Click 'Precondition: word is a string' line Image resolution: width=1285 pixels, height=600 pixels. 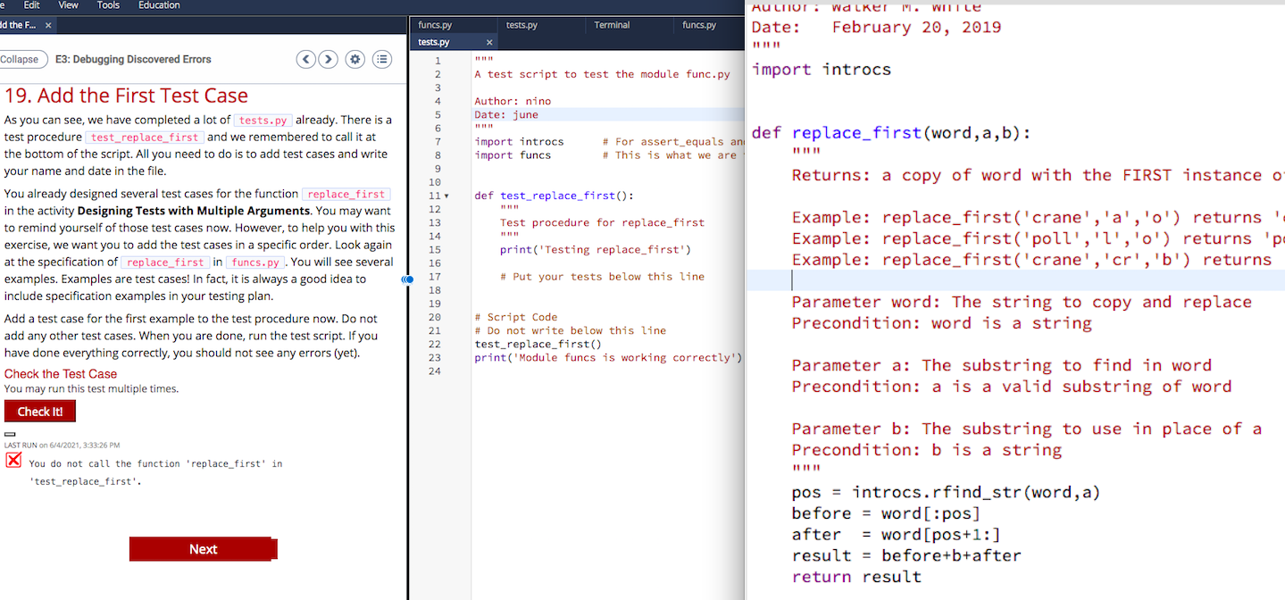point(942,323)
